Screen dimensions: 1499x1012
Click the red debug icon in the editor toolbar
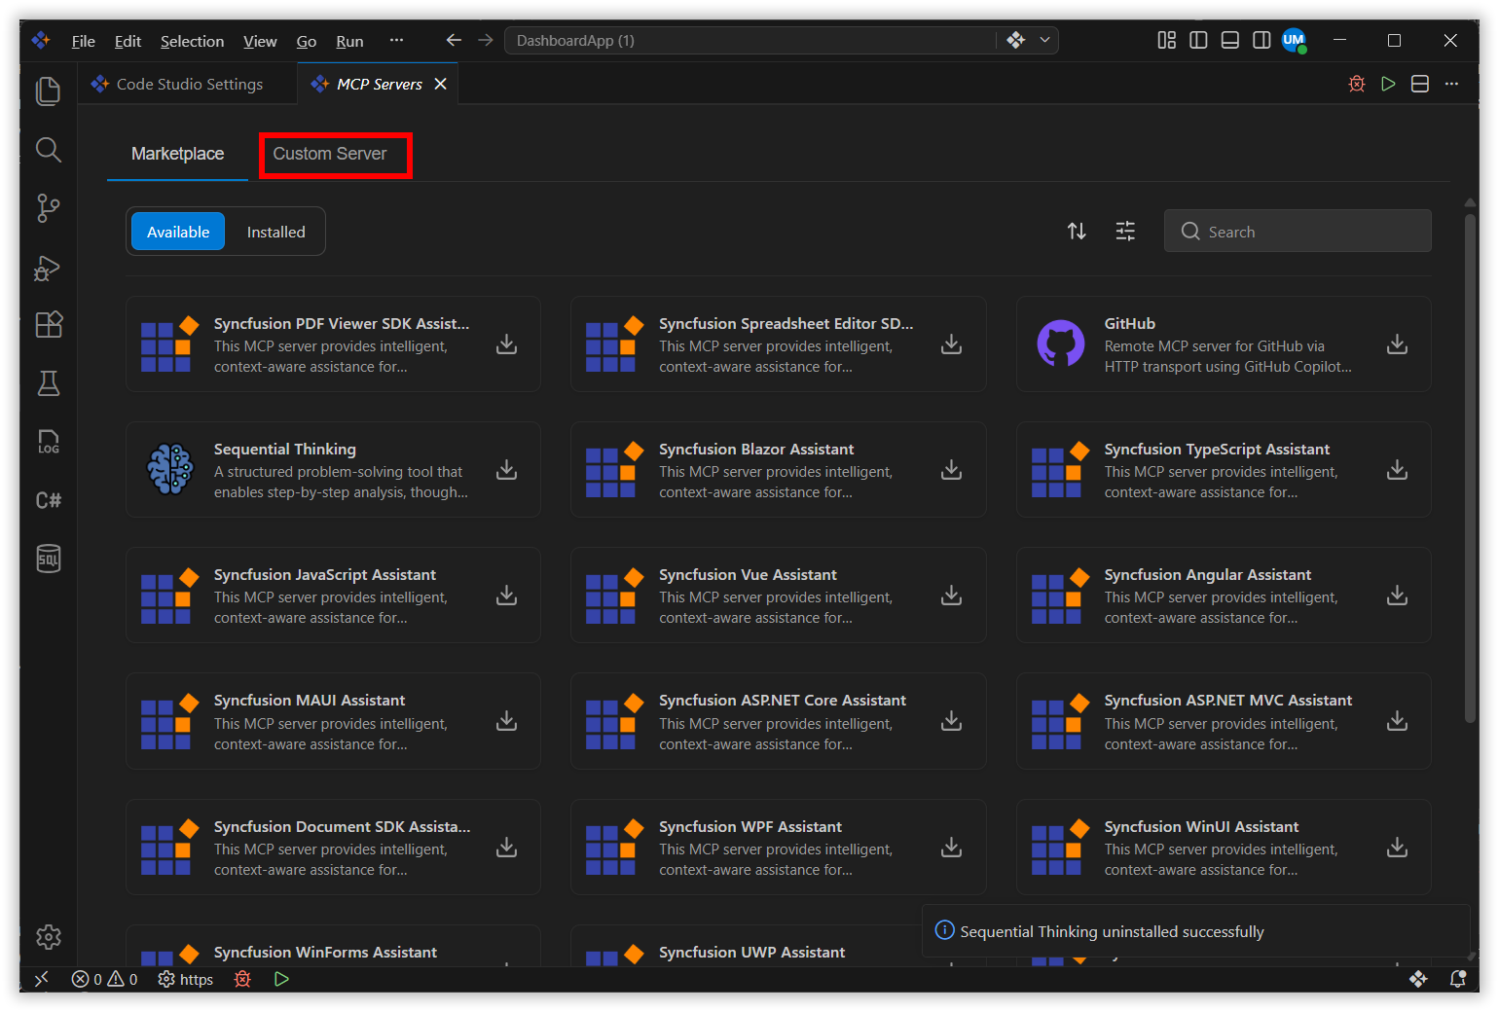point(1357,84)
